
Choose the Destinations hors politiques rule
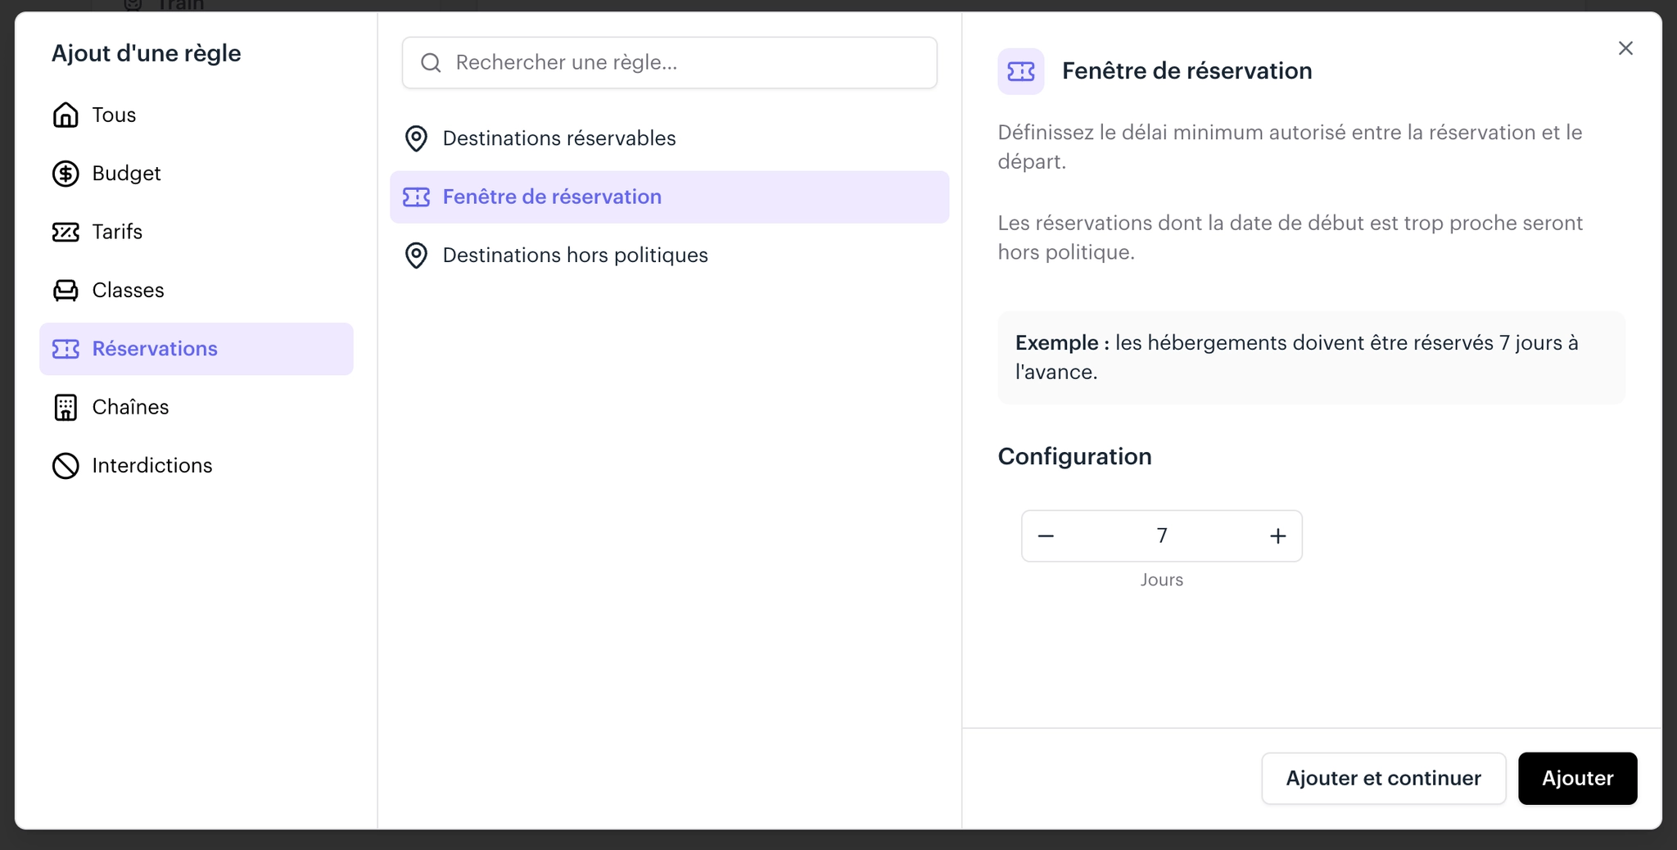pos(669,255)
